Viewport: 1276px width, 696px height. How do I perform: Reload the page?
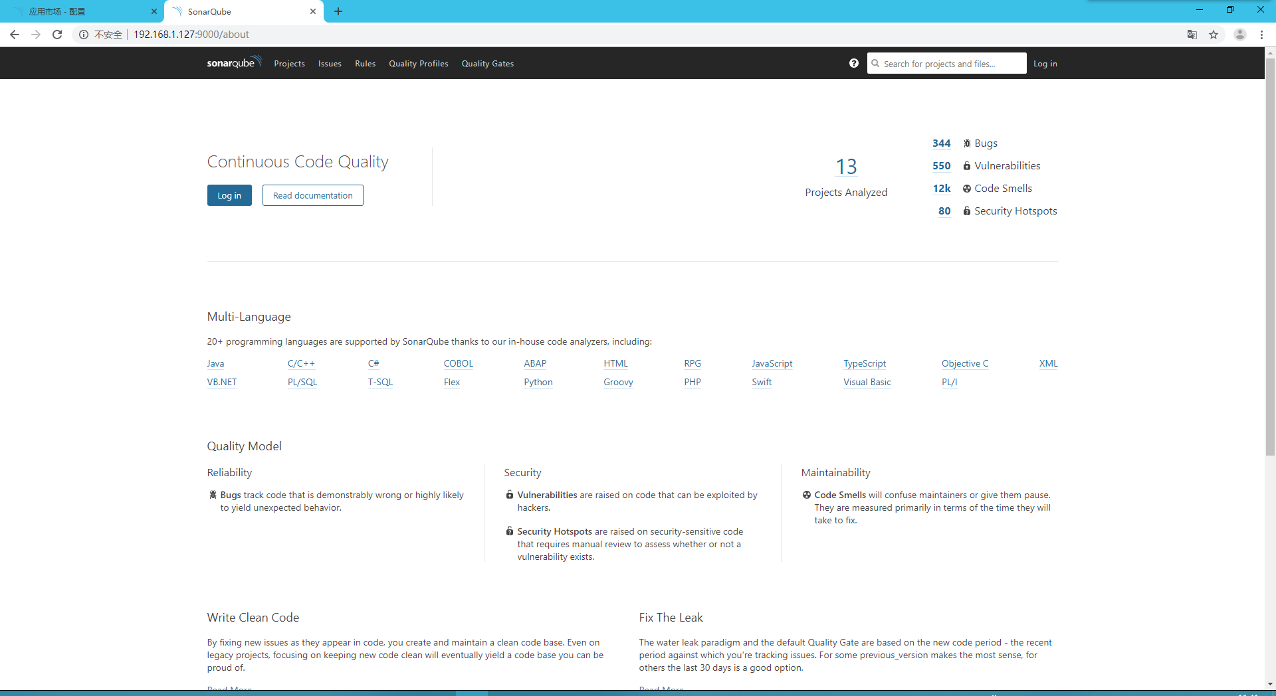click(x=57, y=35)
